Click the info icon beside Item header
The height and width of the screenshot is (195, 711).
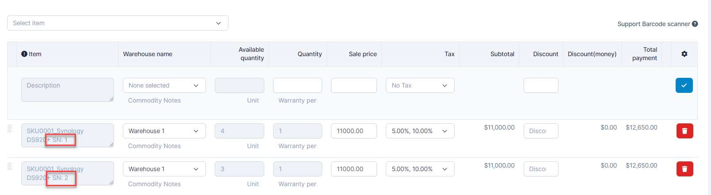click(x=24, y=54)
